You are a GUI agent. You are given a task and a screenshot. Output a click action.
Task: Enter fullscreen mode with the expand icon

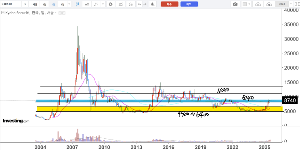297,4
